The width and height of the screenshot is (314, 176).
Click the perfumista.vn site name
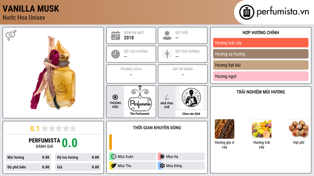pyautogui.click(x=283, y=12)
